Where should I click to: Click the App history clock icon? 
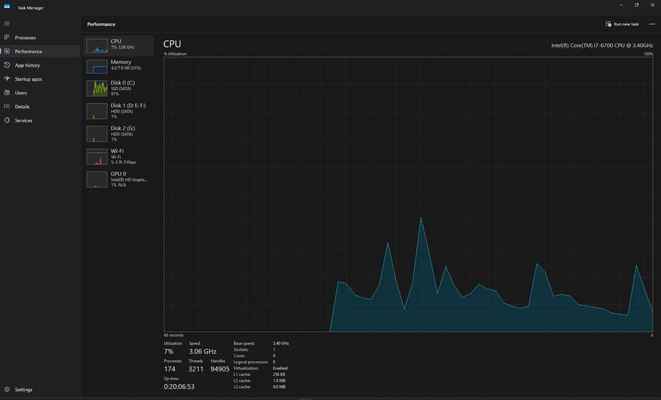point(7,65)
